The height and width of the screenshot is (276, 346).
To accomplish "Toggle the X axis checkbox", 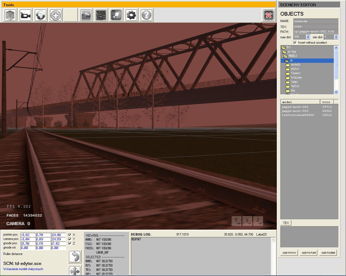I will click(70, 235).
